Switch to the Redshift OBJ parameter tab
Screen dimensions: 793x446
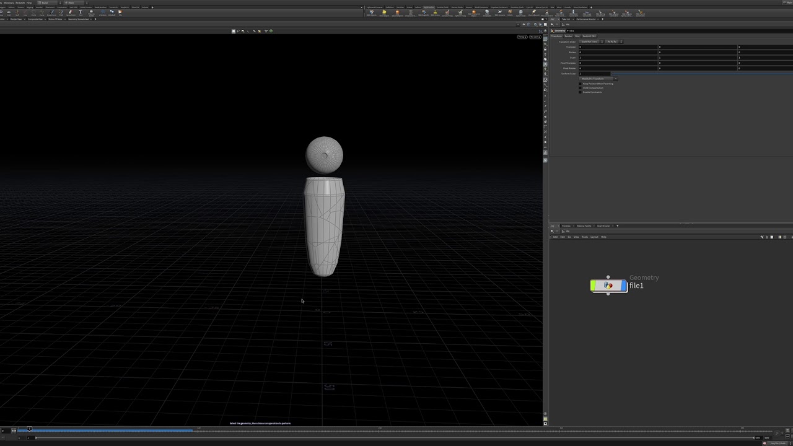(x=589, y=36)
